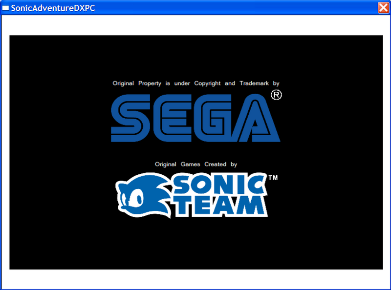Click the TM mark beside Sonic Team
This screenshot has width=391, height=290.
pyautogui.click(x=273, y=178)
